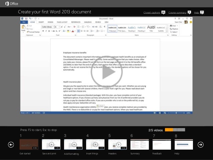This screenshot has width=213, height=160.
Task: Click the closed captions CC icon
Action: tap(163, 12)
